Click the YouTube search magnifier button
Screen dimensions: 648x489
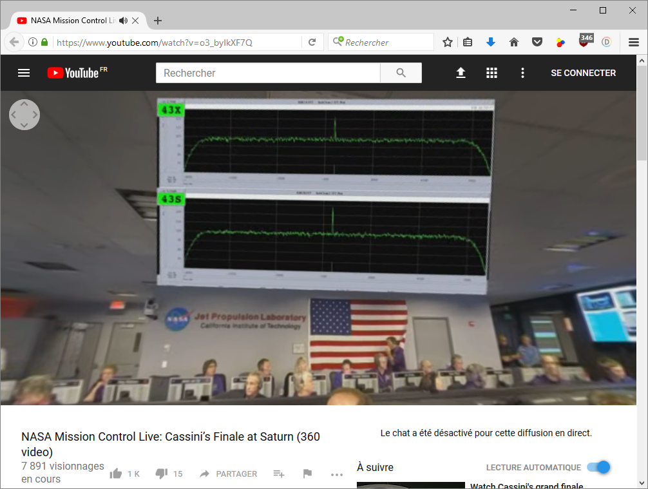click(401, 73)
